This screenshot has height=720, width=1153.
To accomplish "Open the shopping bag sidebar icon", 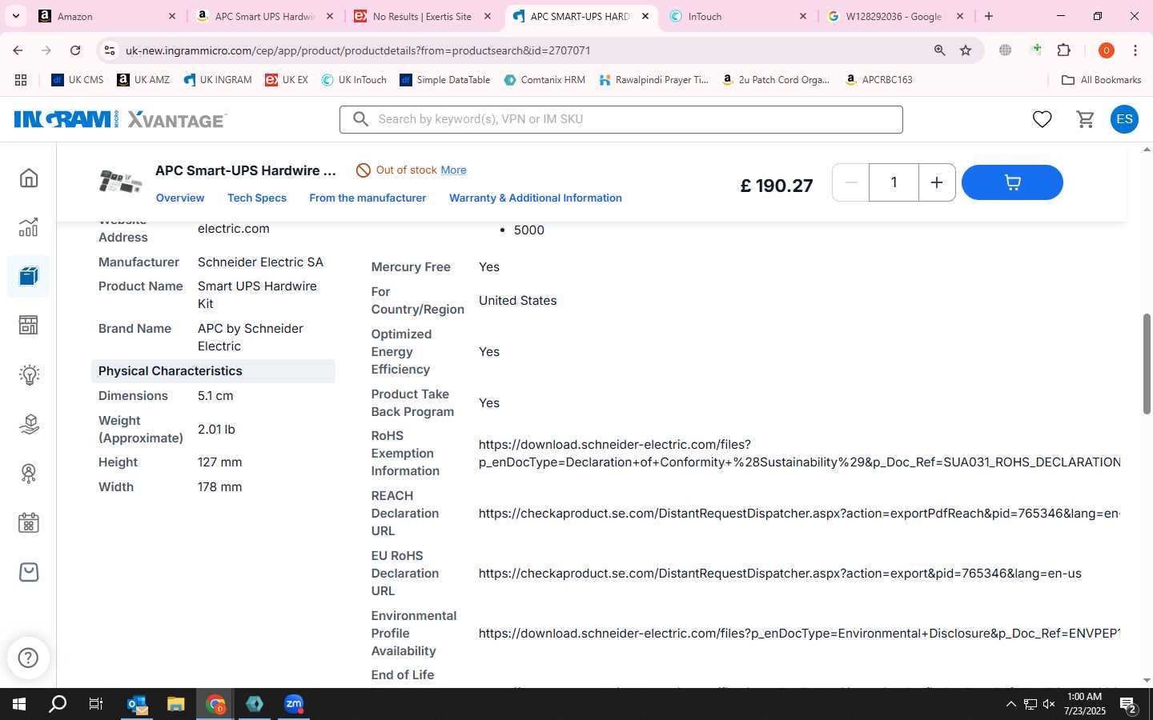I will click(29, 572).
